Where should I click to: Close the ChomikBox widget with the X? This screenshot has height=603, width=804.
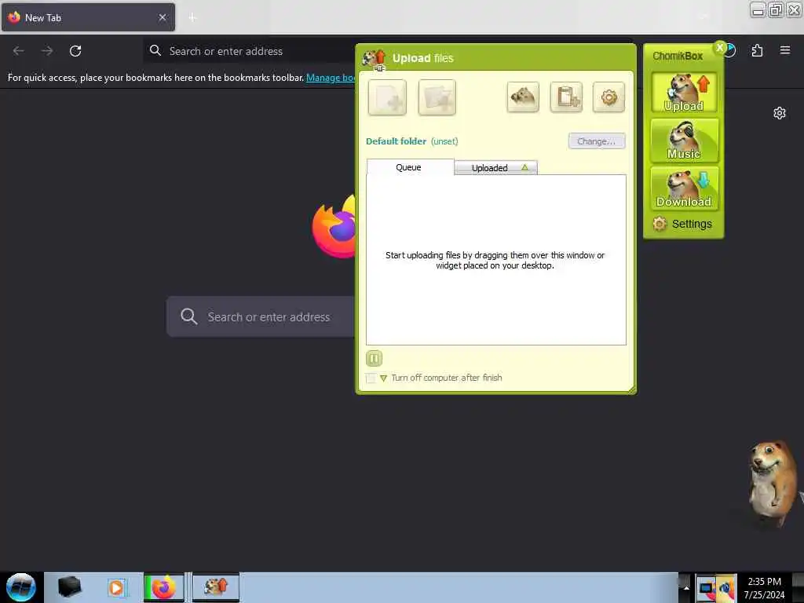click(x=720, y=48)
